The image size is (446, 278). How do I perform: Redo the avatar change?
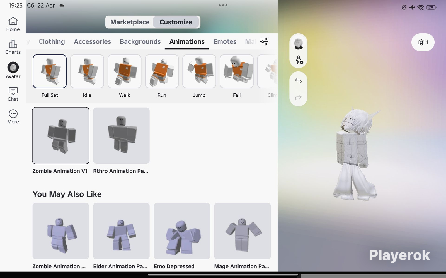pyautogui.click(x=298, y=97)
